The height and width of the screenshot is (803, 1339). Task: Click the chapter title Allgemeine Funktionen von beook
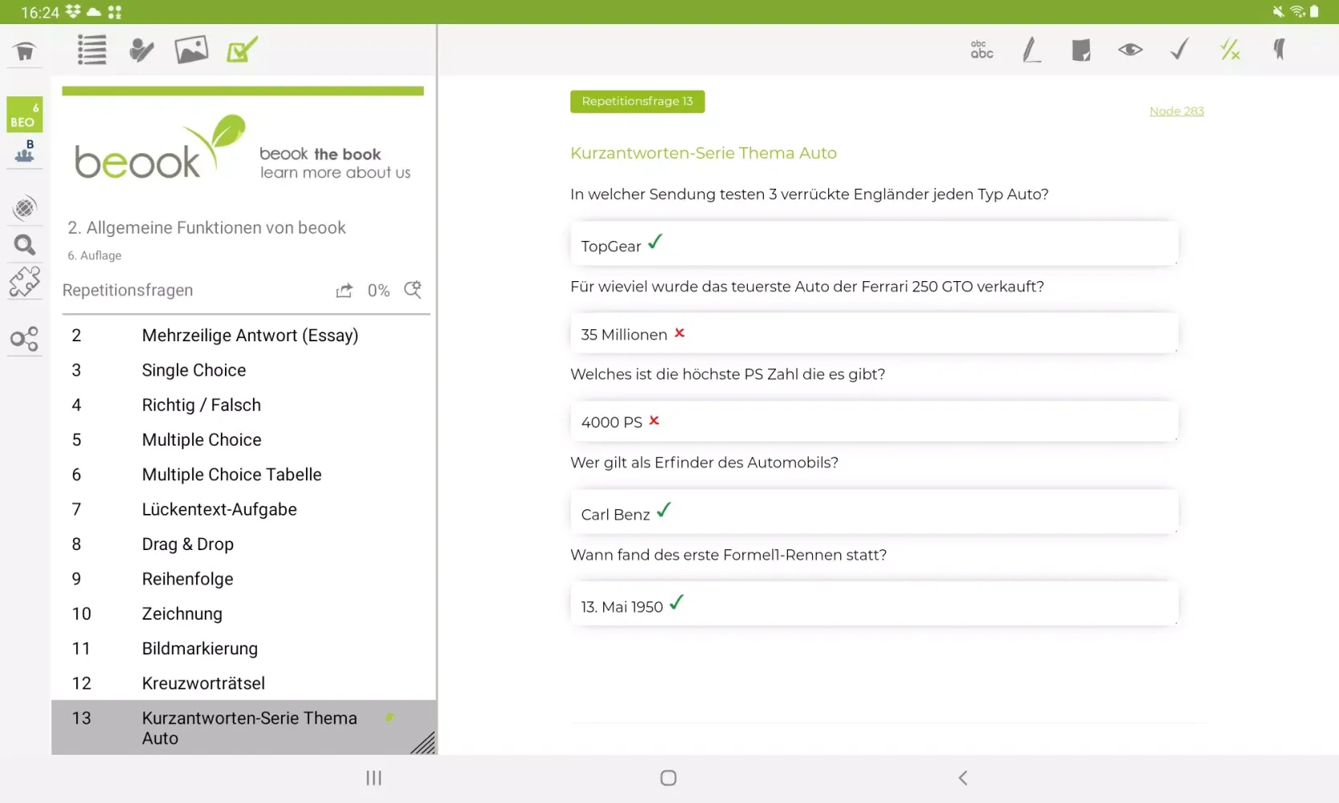tap(206, 228)
